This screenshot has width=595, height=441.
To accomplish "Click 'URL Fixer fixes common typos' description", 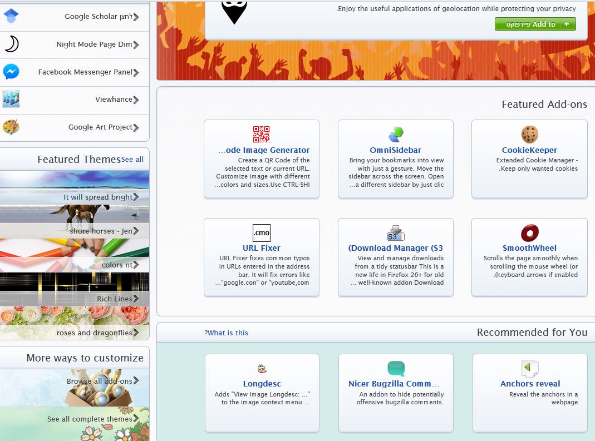I will tap(263, 270).
